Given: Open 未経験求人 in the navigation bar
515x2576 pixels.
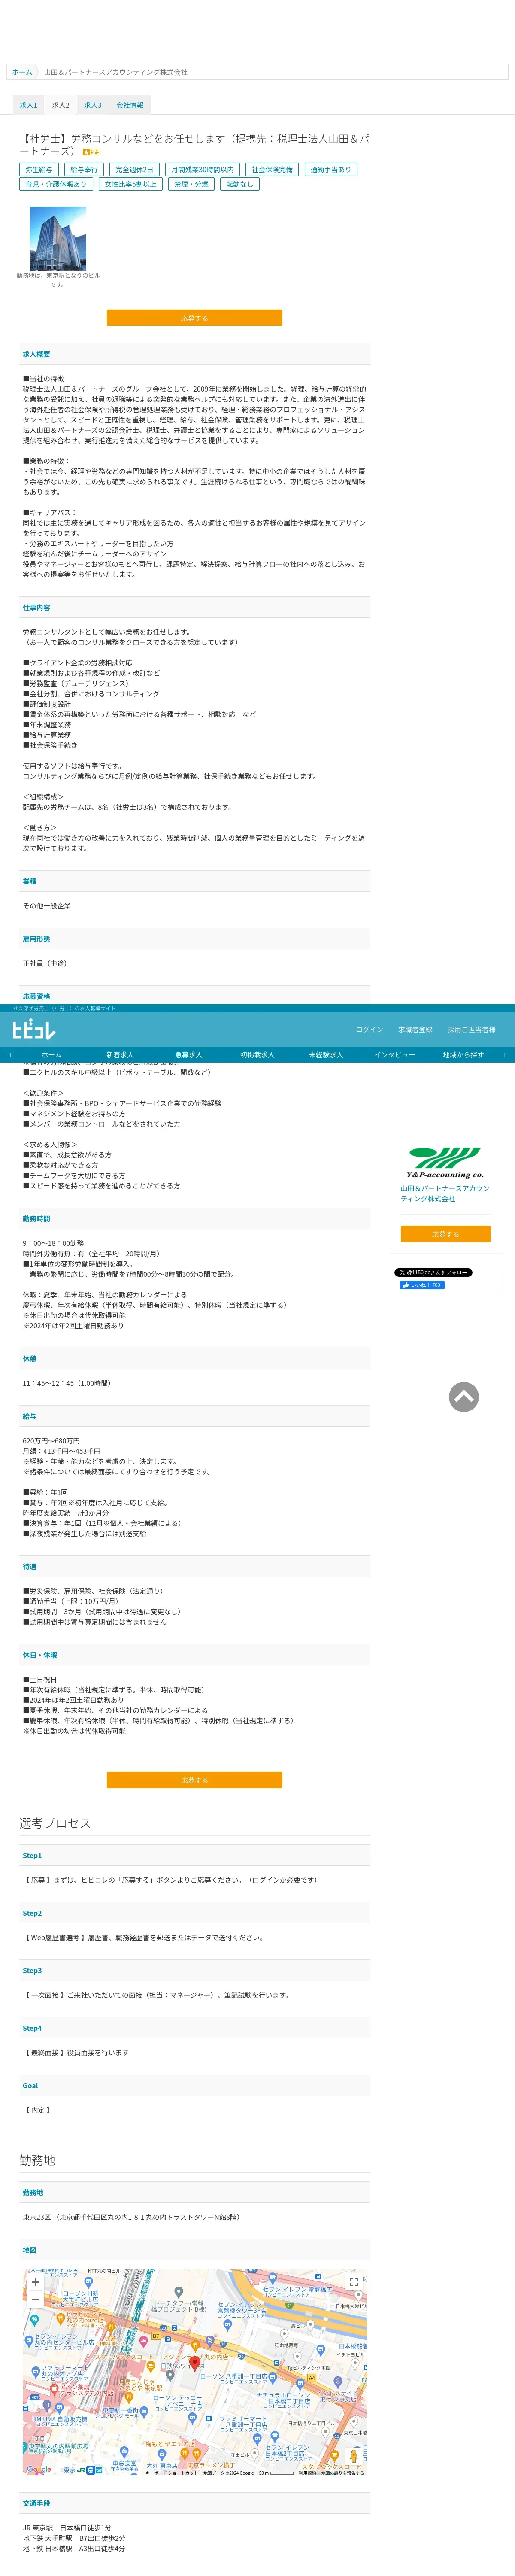Looking at the screenshot, I should pos(326,1055).
